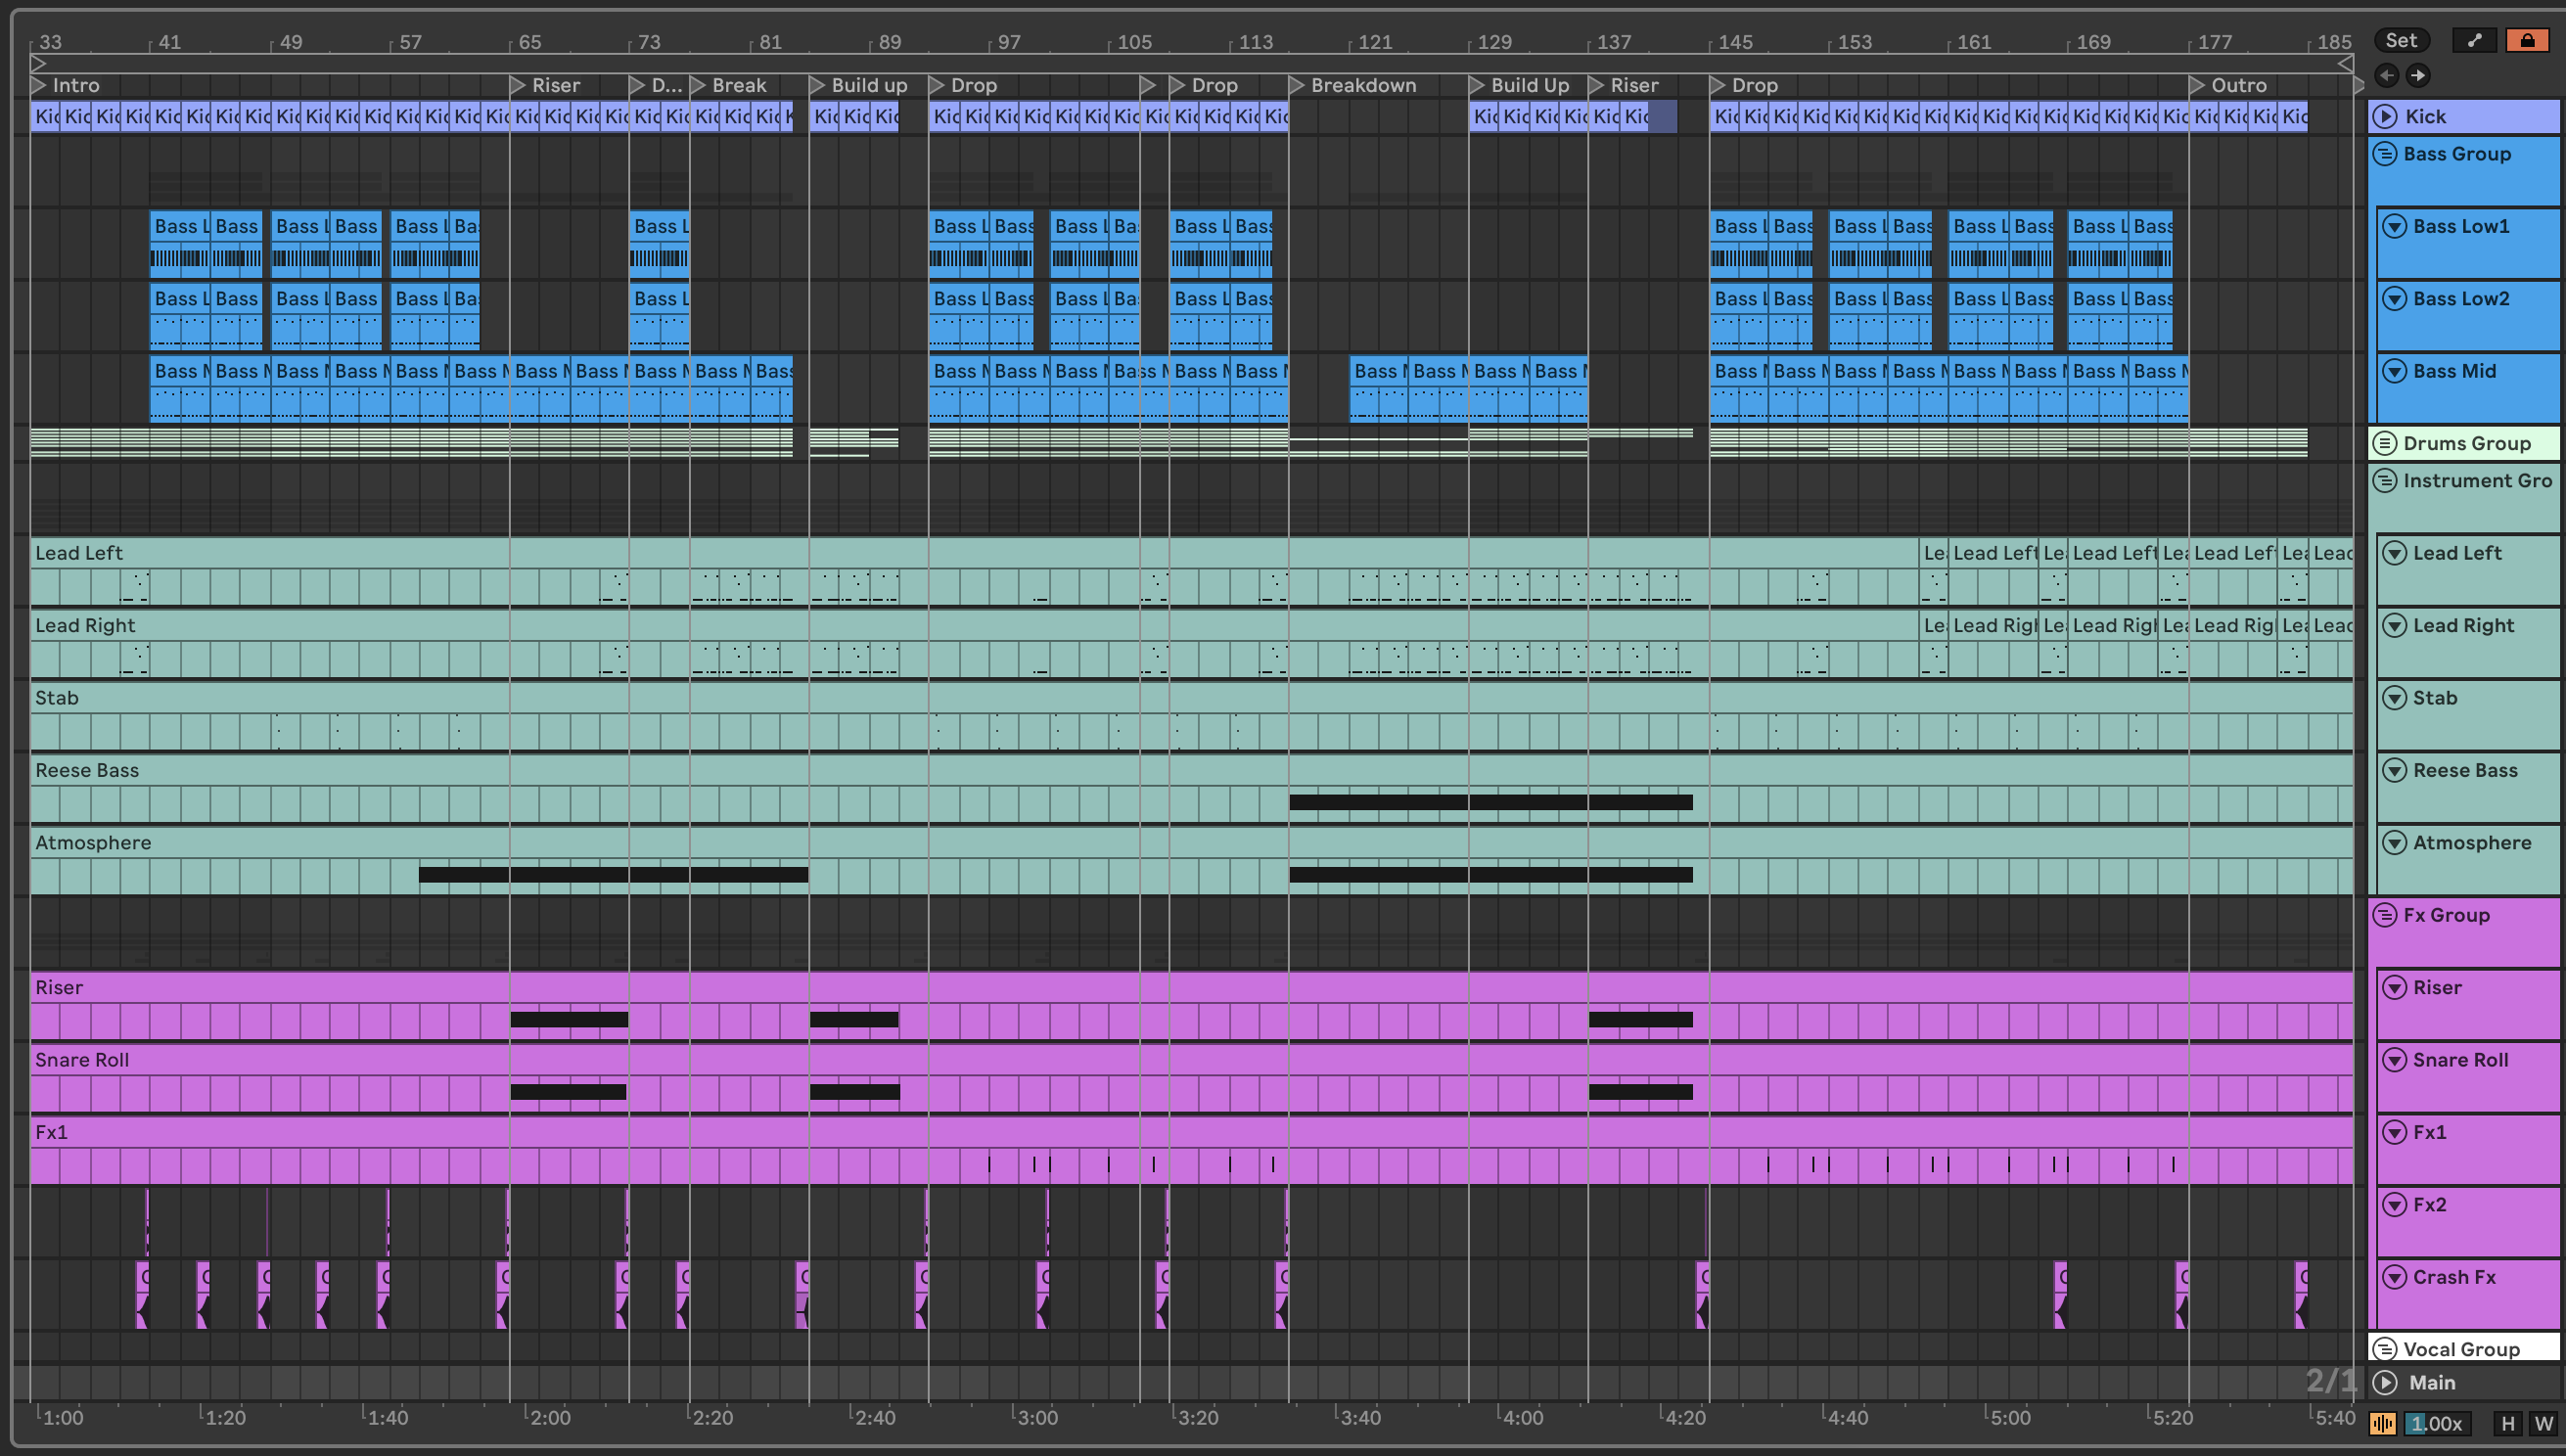The height and width of the screenshot is (1456, 2566).
Task: Collapse the Bass Group
Action: click(x=2385, y=154)
